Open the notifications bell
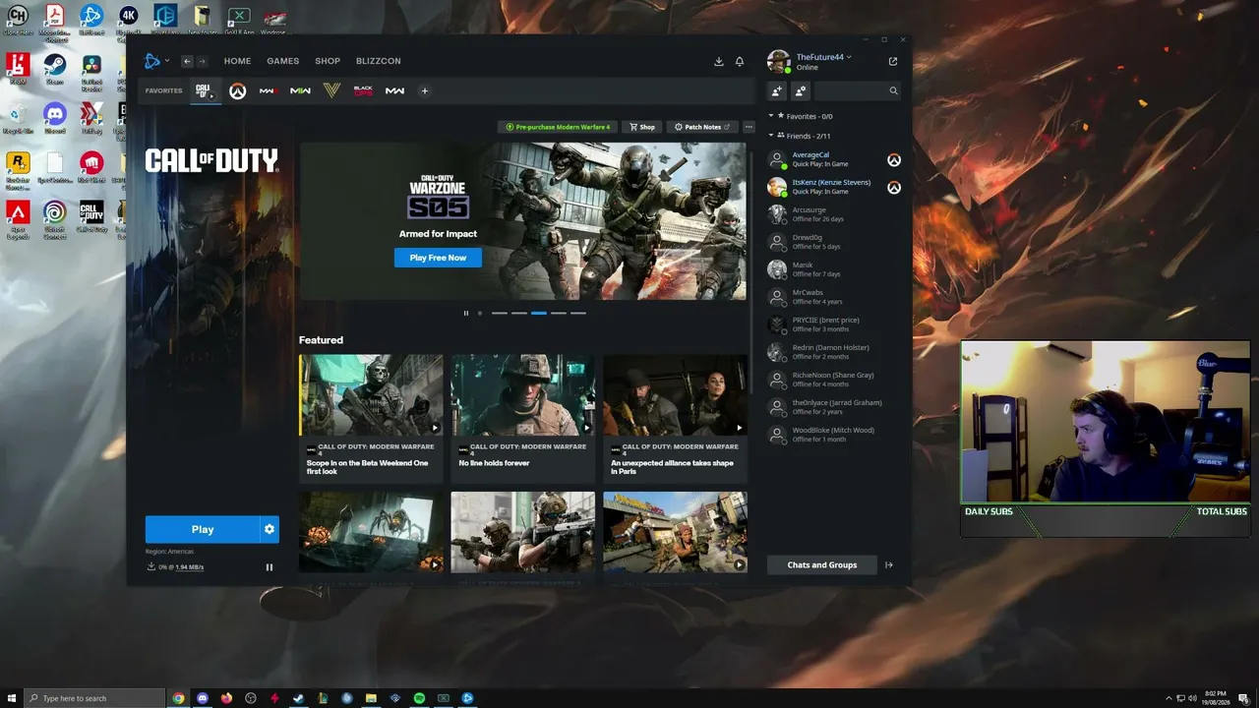This screenshot has height=708, width=1259. [x=740, y=61]
